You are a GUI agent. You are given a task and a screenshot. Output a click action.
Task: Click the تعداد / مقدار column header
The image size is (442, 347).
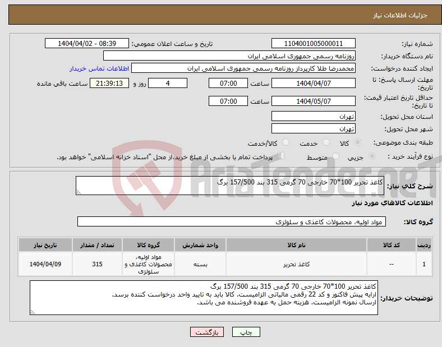click(97, 245)
